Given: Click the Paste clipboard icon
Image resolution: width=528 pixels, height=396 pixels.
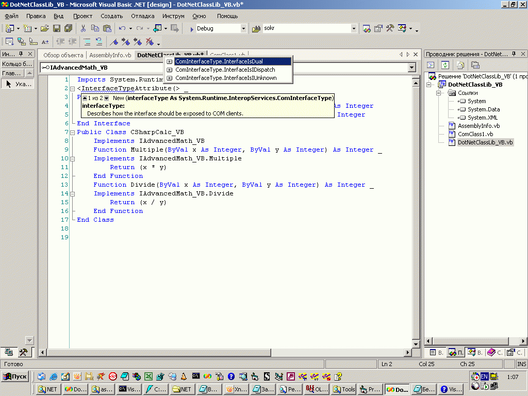Looking at the screenshot, I should [x=107, y=28].
